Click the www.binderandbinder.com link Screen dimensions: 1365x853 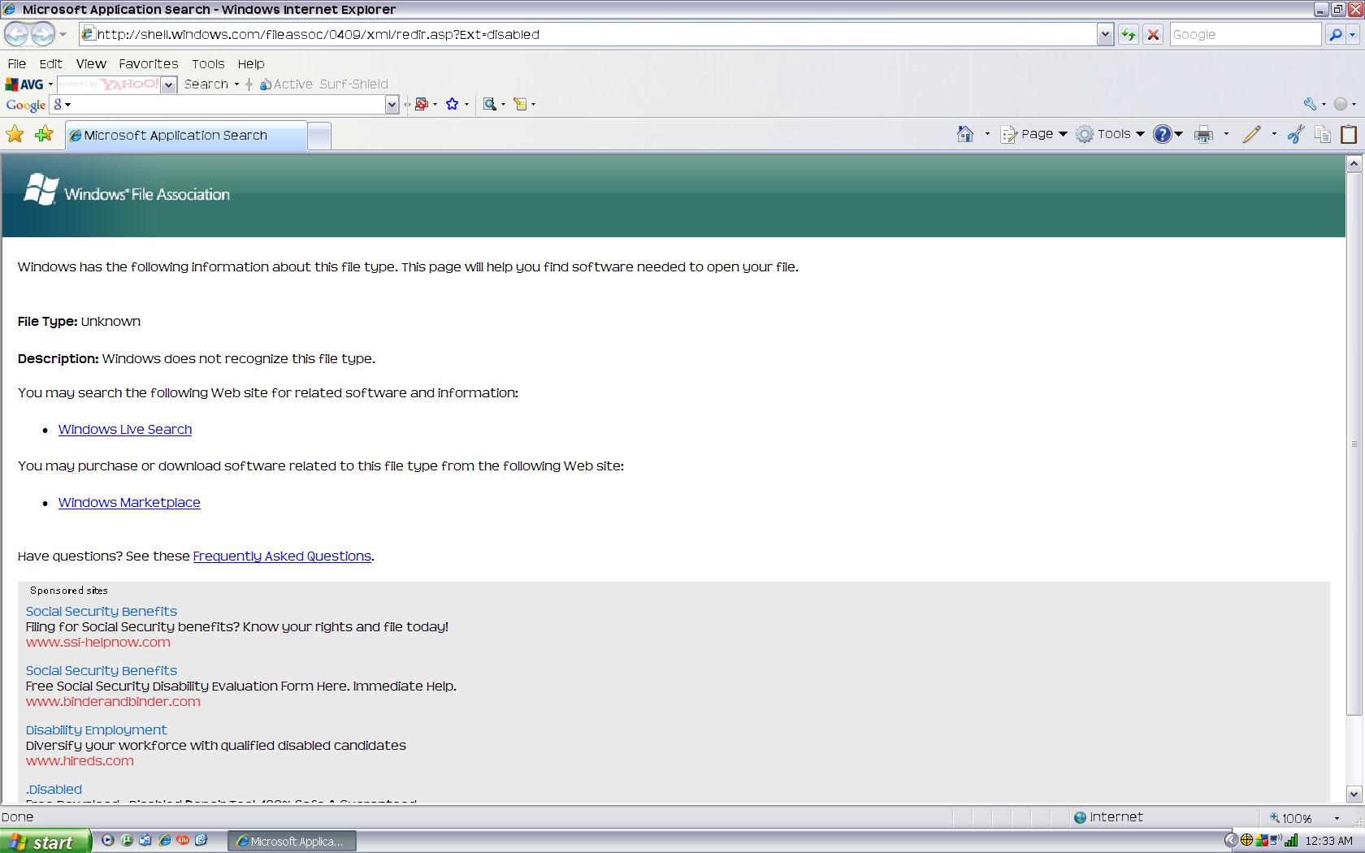click(x=113, y=702)
